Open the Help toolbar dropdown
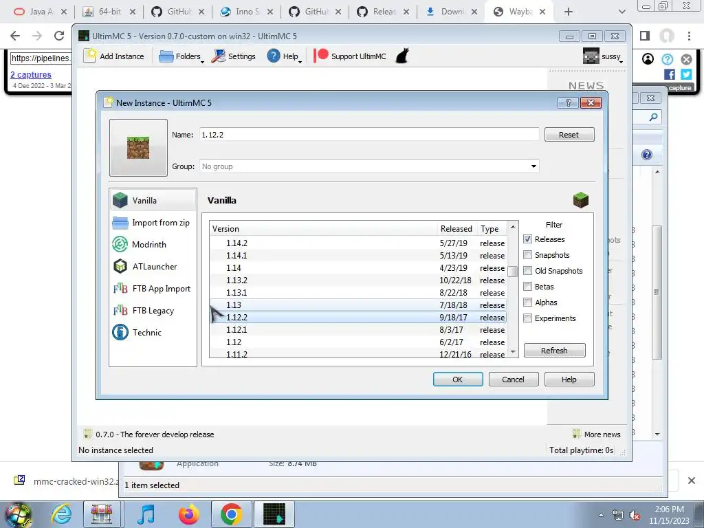The height and width of the screenshot is (528, 704). point(284,56)
